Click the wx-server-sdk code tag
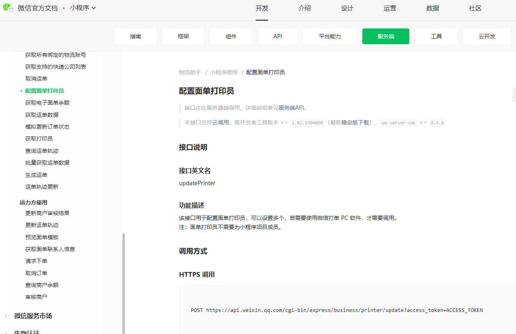Viewport: 516px width, 334px height. click(x=399, y=123)
